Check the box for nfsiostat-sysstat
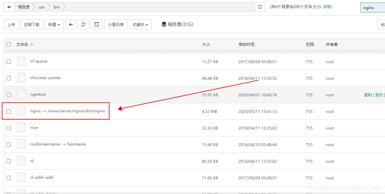 coord(8,78)
